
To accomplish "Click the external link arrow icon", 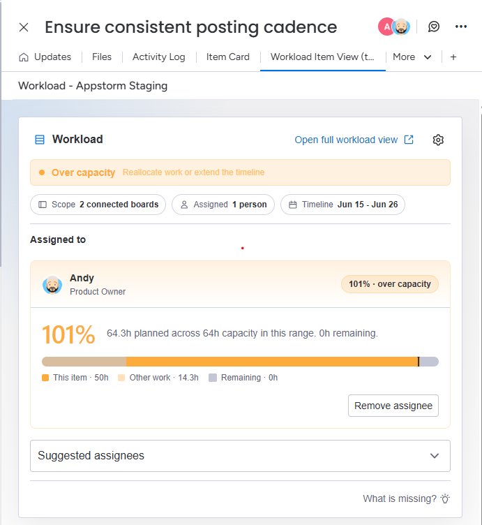I will (x=409, y=140).
